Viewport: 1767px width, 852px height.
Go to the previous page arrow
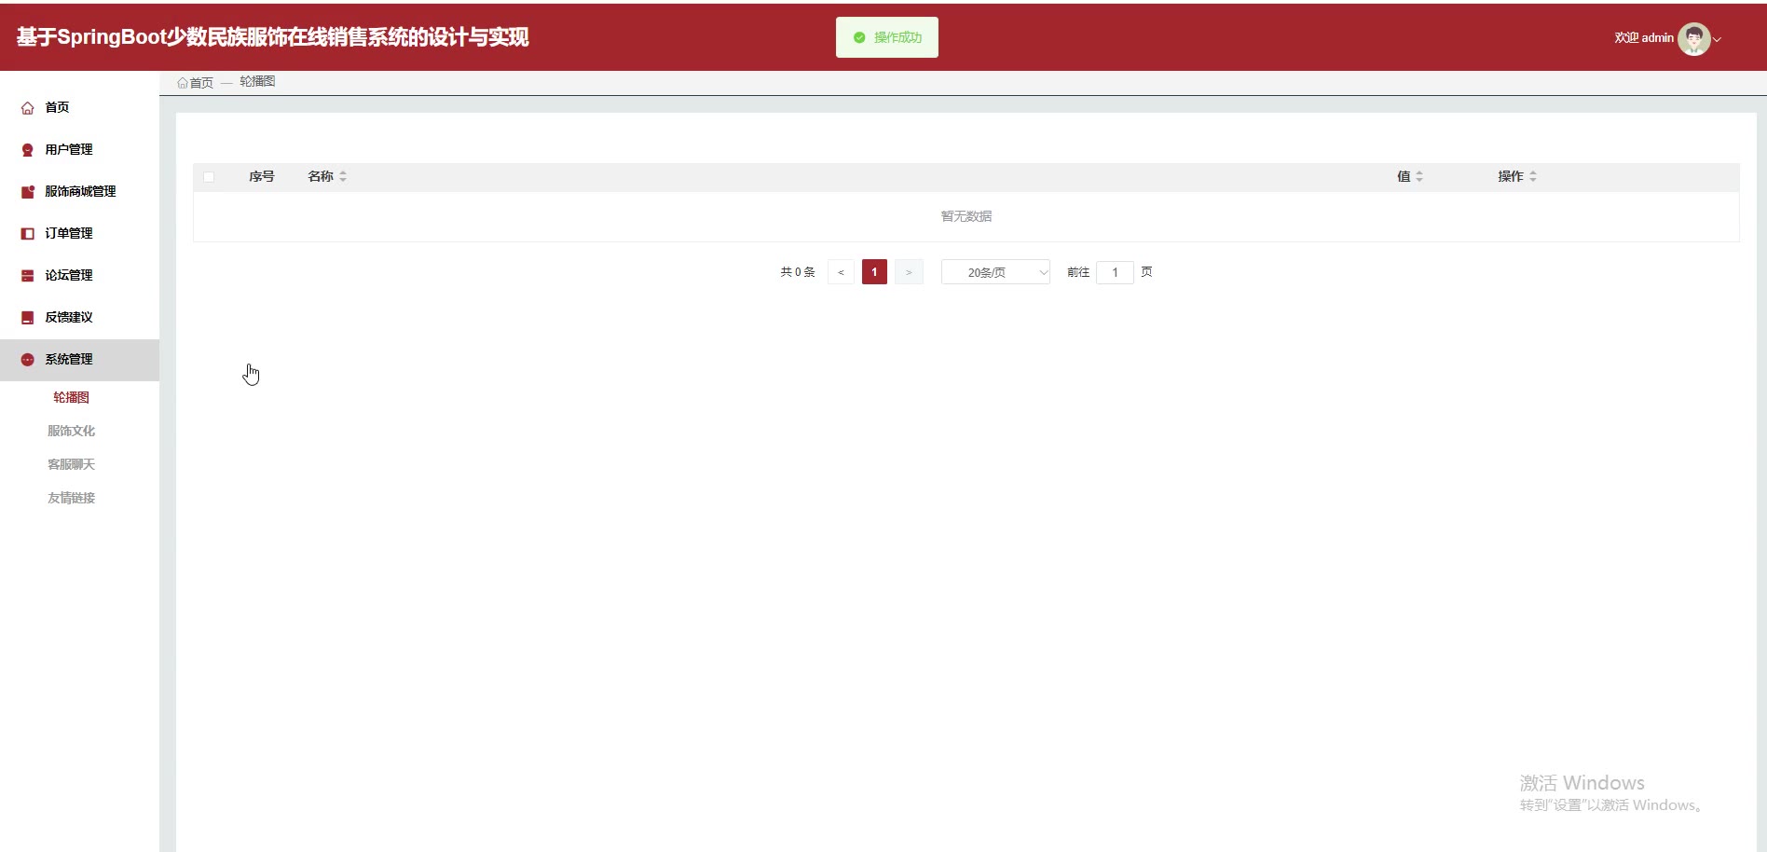pos(841,272)
